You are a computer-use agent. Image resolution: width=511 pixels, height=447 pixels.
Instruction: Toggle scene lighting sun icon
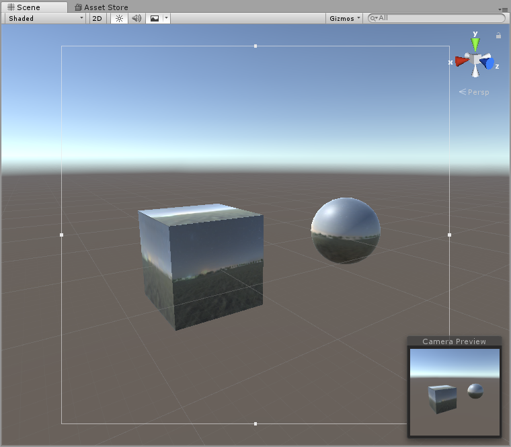(x=119, y=19)
